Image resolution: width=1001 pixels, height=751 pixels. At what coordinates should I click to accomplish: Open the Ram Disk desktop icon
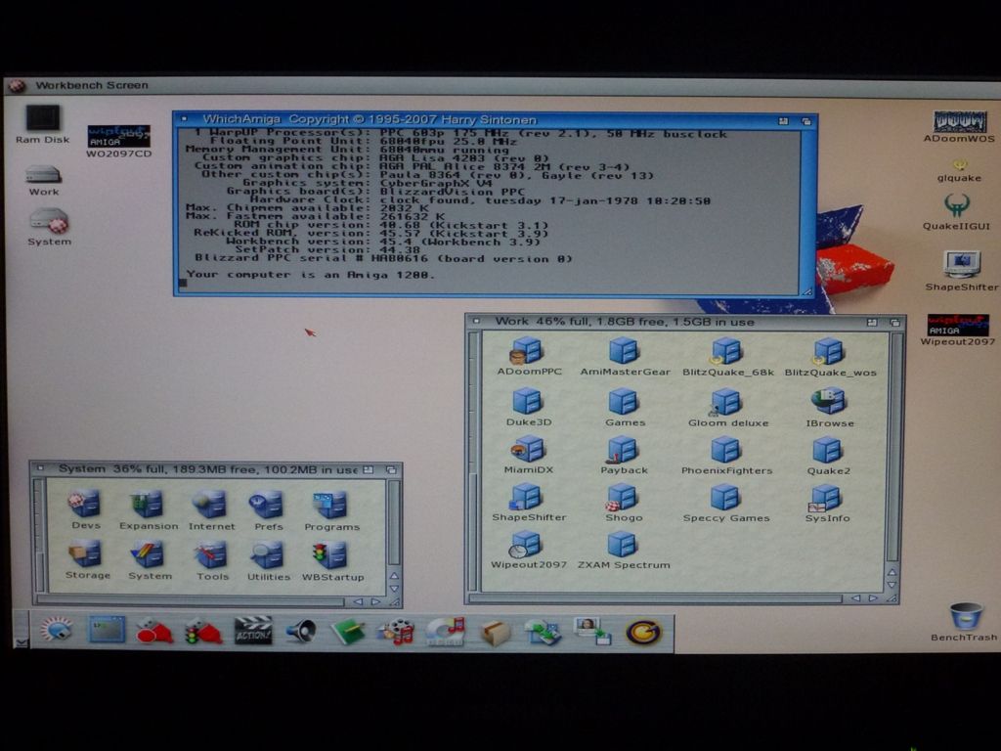pyautogui.click(x=42, y=120)
